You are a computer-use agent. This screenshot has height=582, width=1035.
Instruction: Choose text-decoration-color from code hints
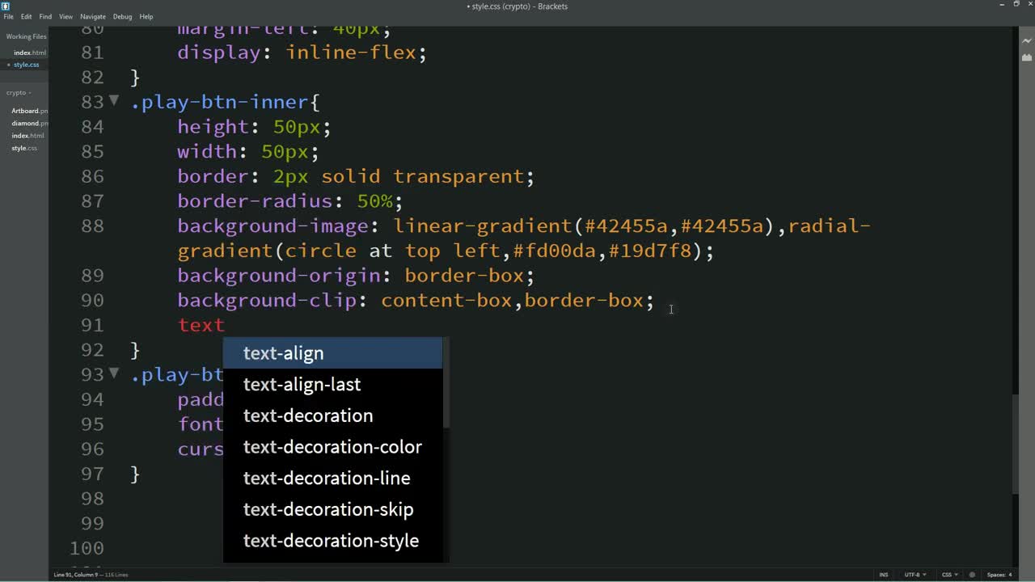[x=332, y=447]
